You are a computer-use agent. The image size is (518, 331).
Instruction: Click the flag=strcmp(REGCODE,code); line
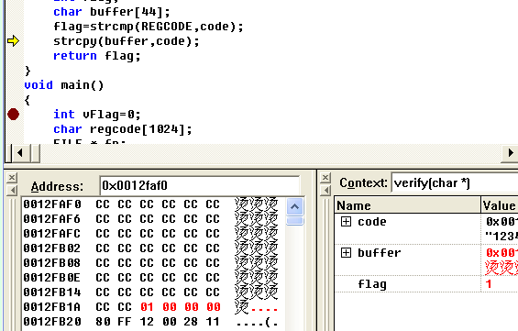click(x=149, y=27)
